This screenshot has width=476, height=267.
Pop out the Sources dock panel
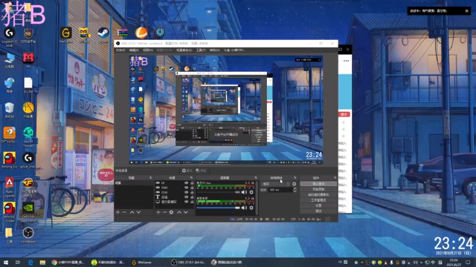pos(191,178)
